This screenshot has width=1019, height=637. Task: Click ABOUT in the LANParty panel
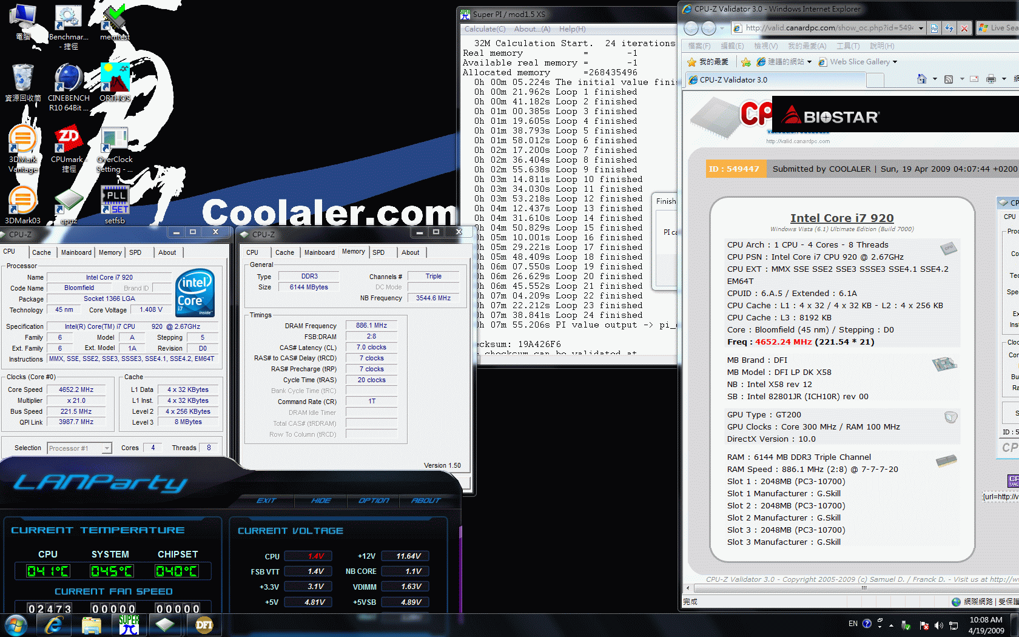[x=426, y=500]
